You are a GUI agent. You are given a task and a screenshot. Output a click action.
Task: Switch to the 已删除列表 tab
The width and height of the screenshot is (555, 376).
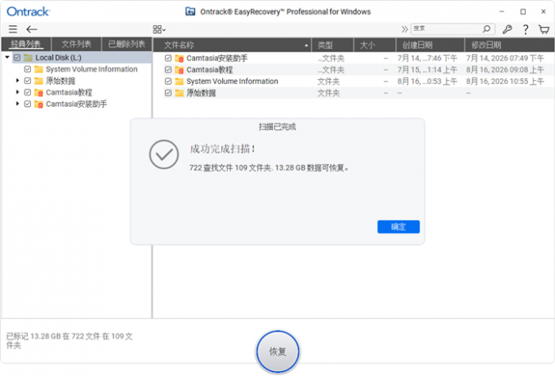(x=127, y=44)
